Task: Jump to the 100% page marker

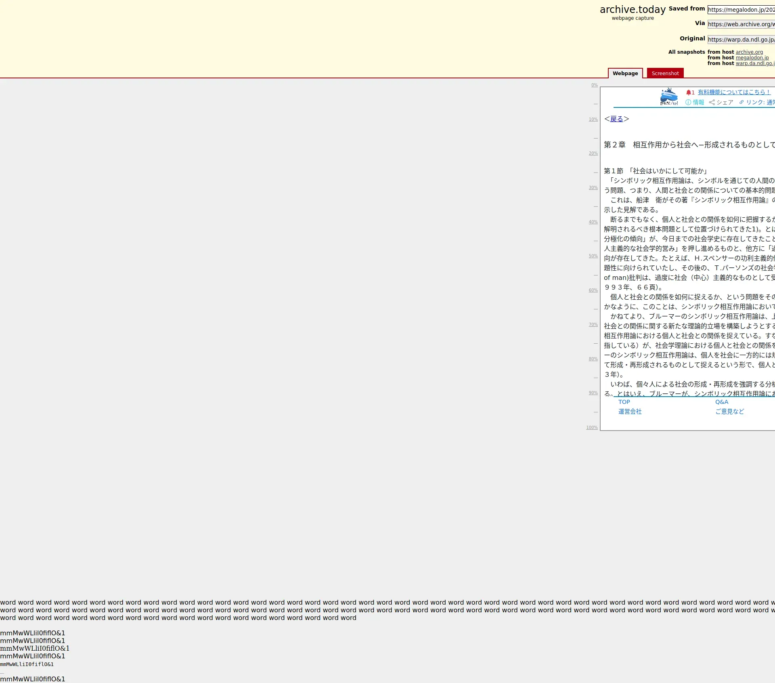Action: click(592, 428)
